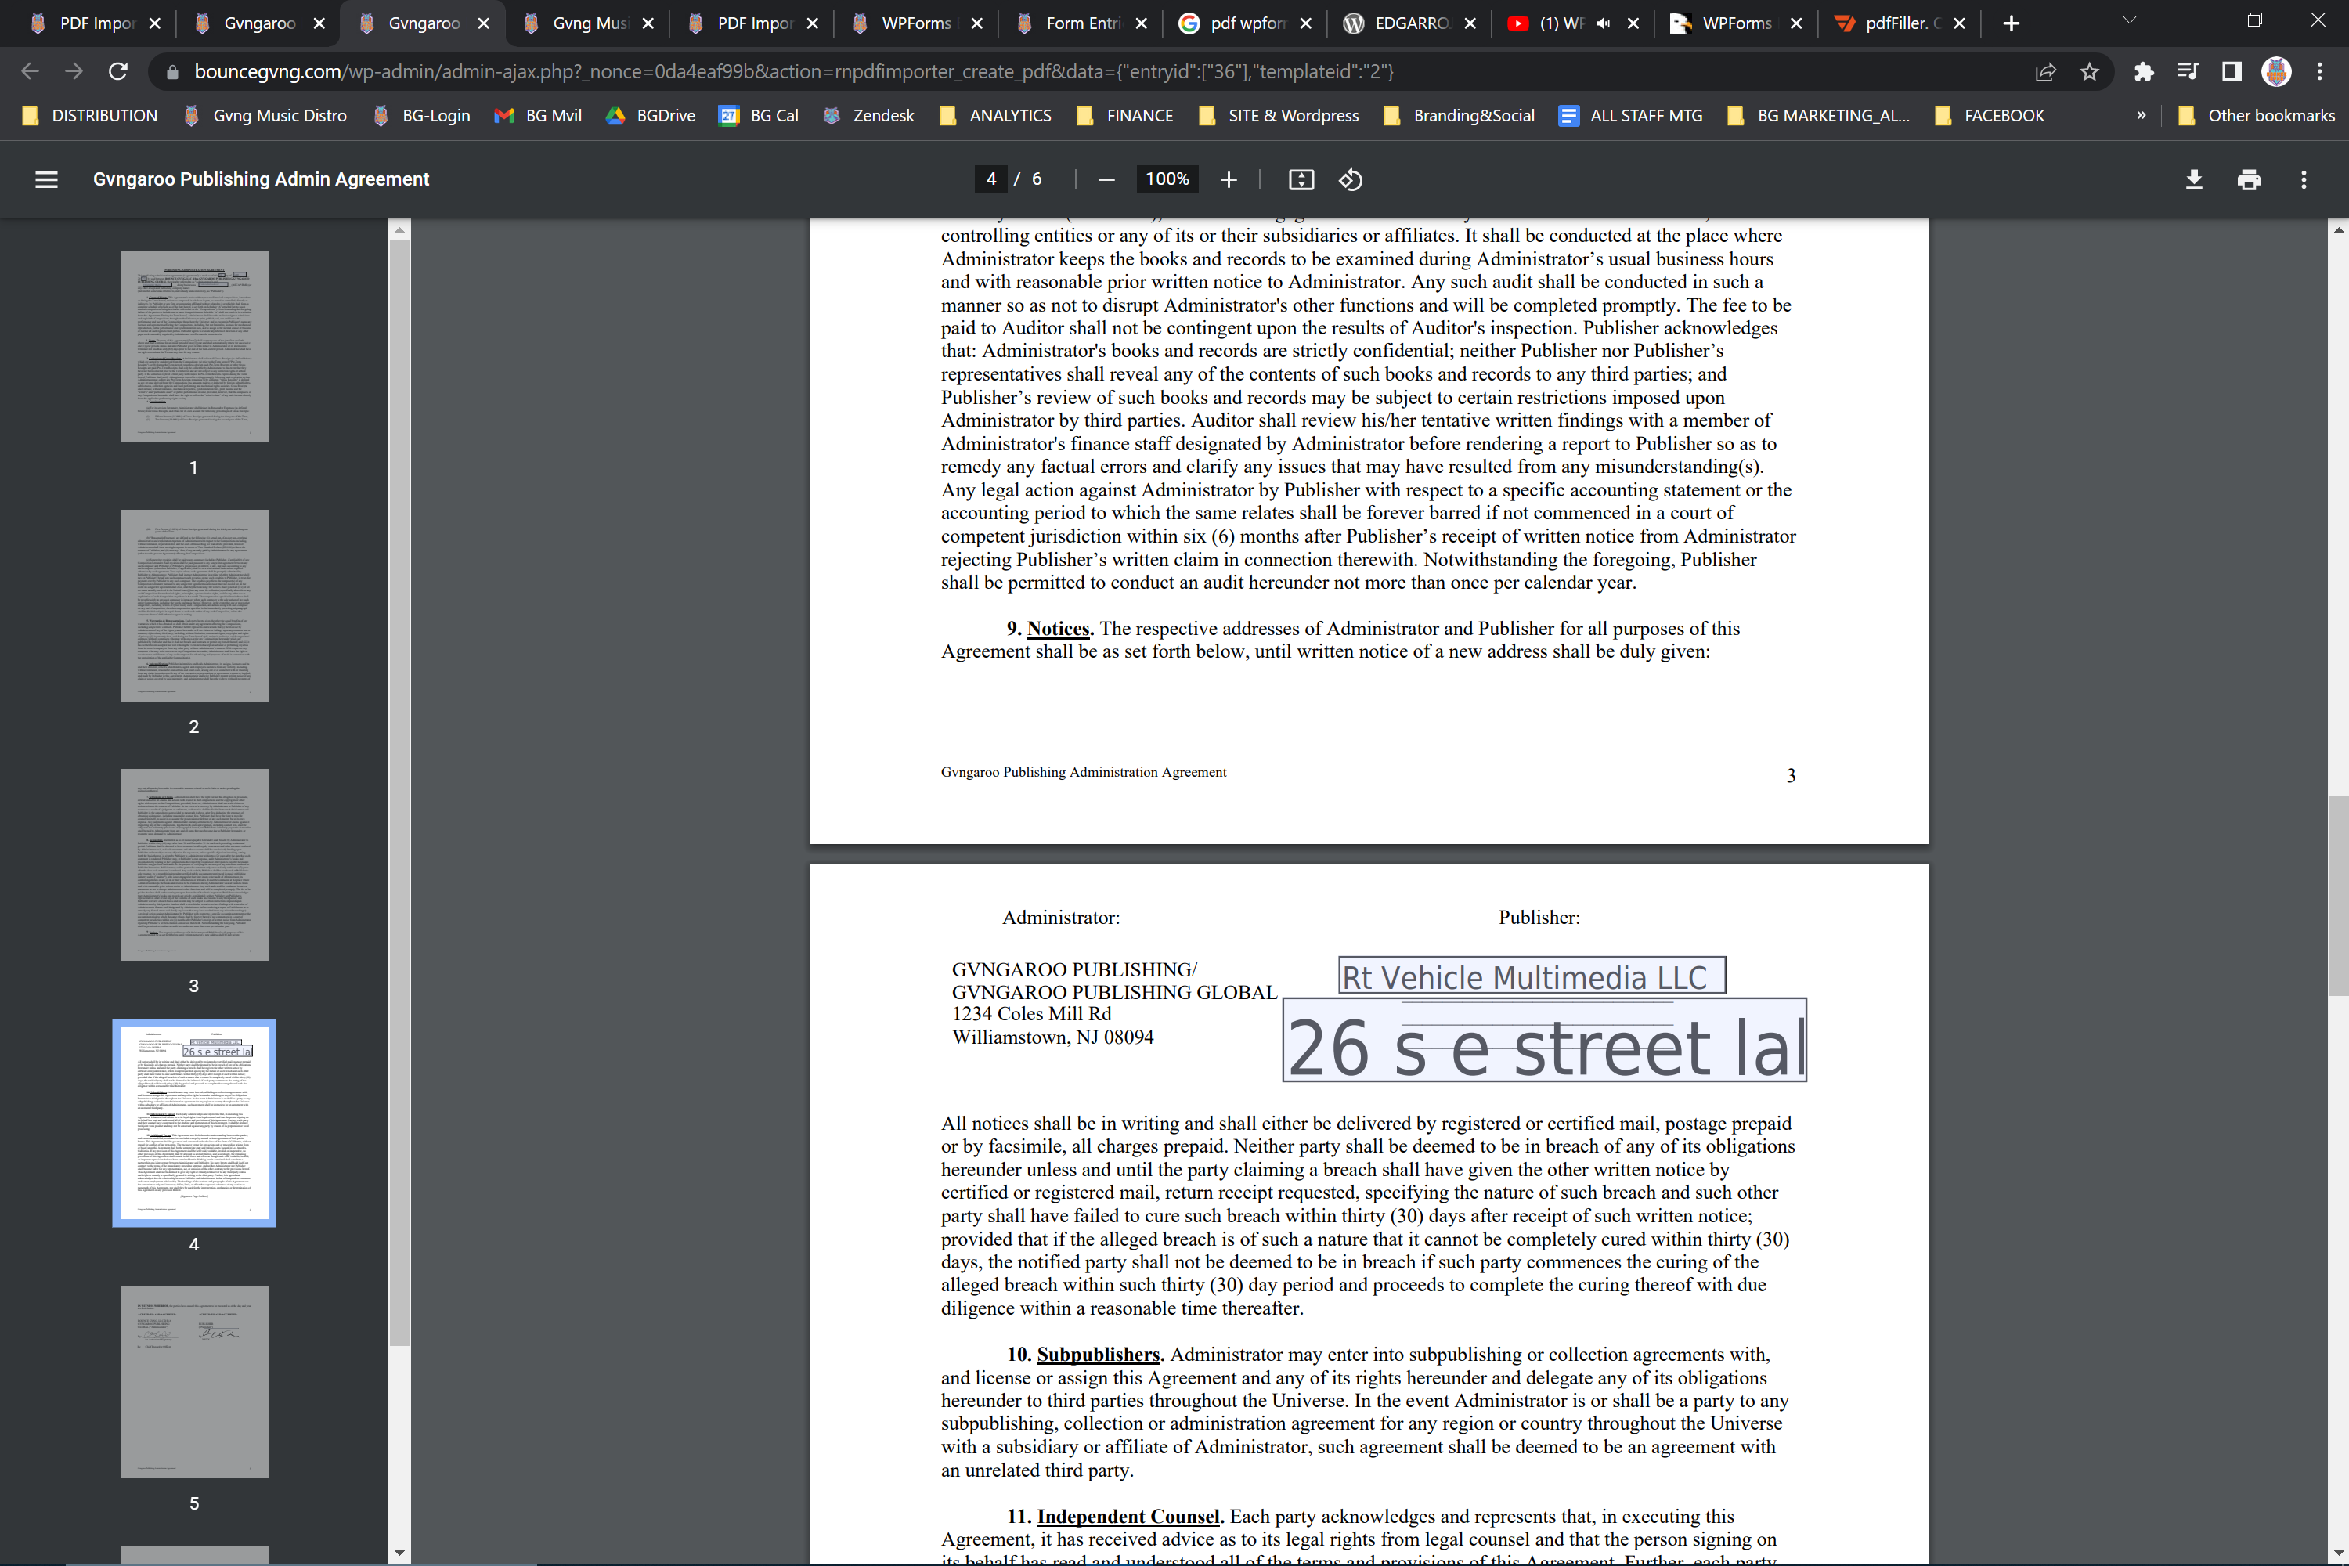Rotate the PDF counterclockwise

[x=1350, y=180]
